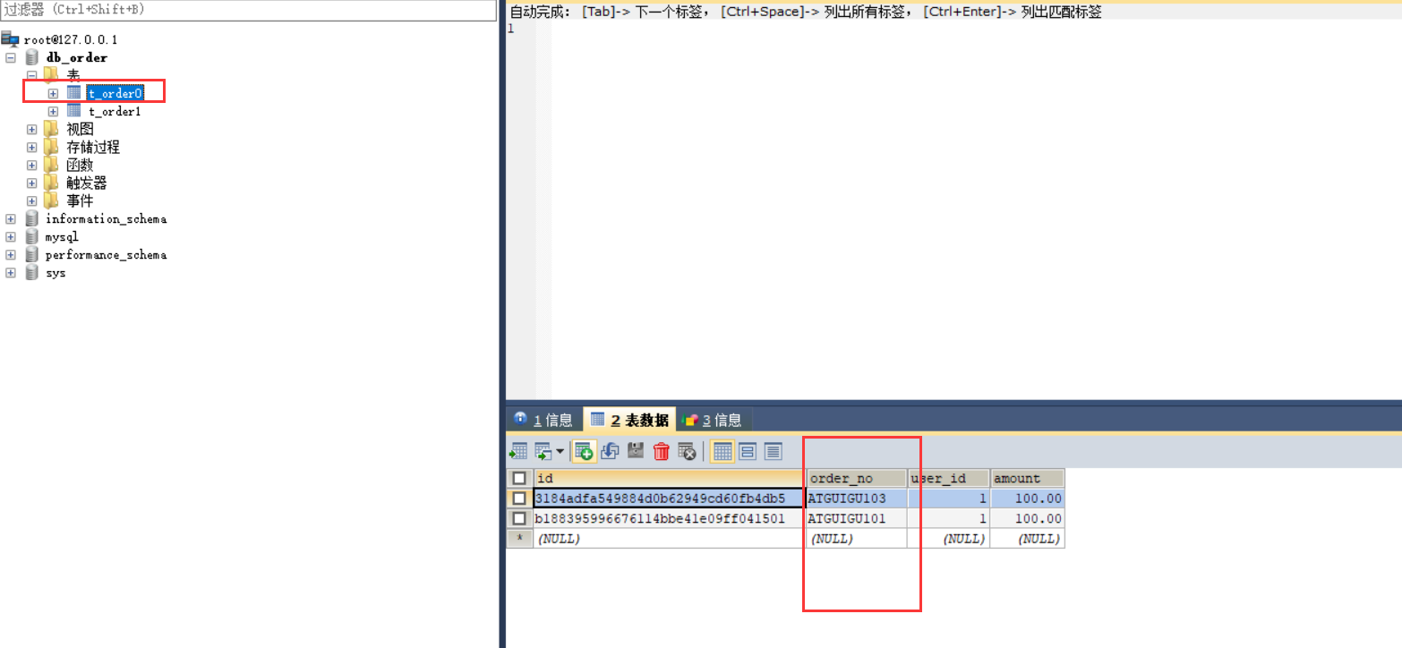Select the t_order0 table
Screen dimensions: 1402x648
[115, 93]
